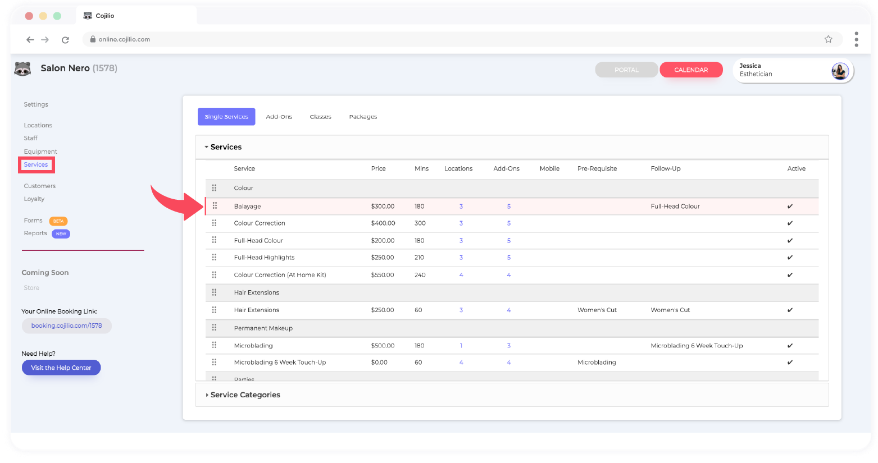Toggle Active checkmark for Hair Extensions
Image resolution: width=878 pixels, height=463 pixels.
(790, 310)
